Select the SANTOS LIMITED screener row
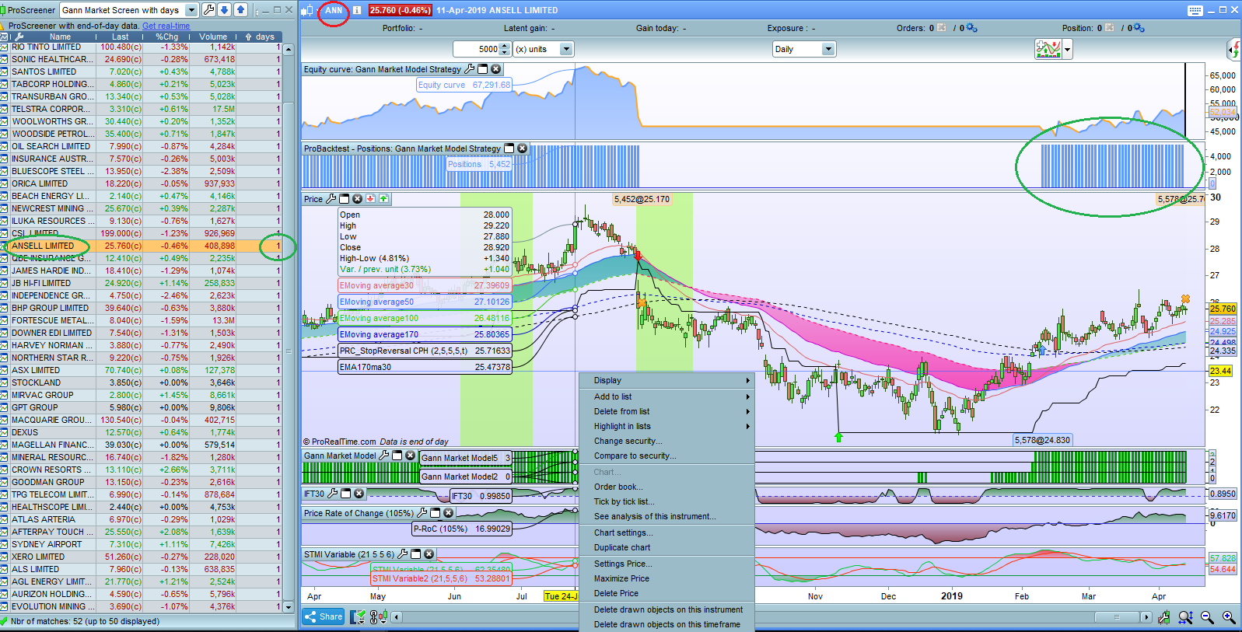 click(x=141, y=72)
